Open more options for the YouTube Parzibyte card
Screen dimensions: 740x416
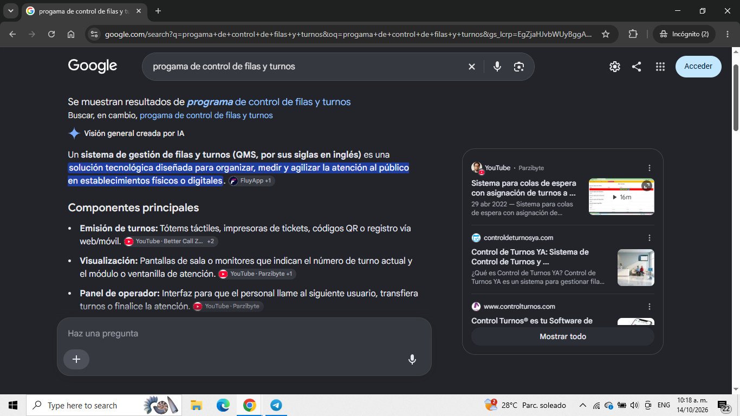650,168
